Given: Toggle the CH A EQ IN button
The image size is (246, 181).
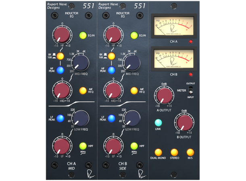Looking at the screenshot, I should coord(83,35).
